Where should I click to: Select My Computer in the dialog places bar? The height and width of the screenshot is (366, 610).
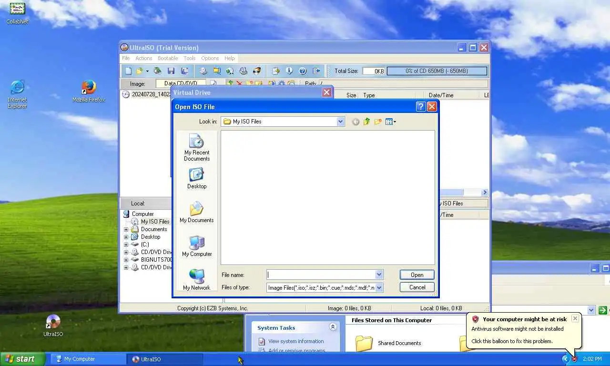[197, 246]
